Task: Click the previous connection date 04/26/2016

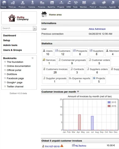Action: 100,34
